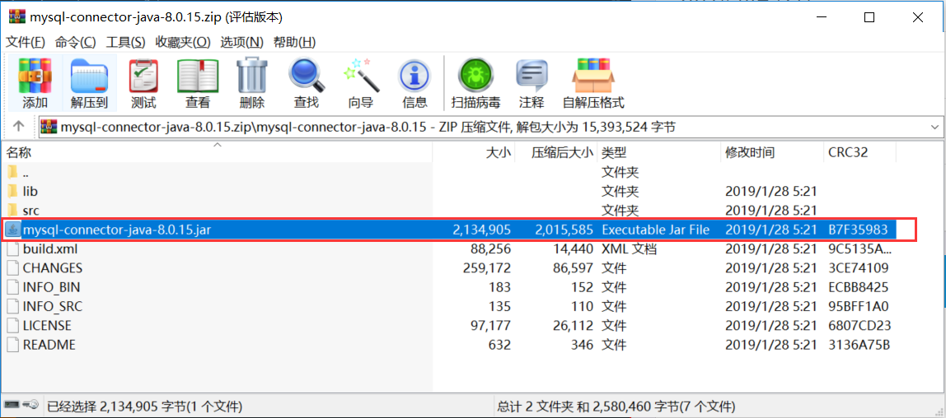Screen dimensions: 946x418
Task: Click the size value 259,172
Action: pos(487,268)
